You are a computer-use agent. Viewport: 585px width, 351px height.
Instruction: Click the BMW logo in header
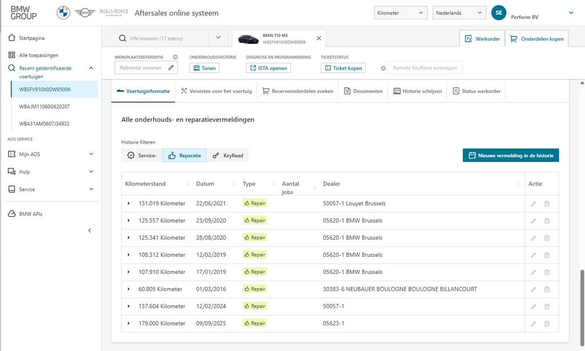click(63, 13)
